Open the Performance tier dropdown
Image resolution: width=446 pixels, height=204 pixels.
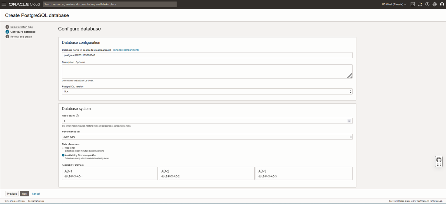point(207,137)
